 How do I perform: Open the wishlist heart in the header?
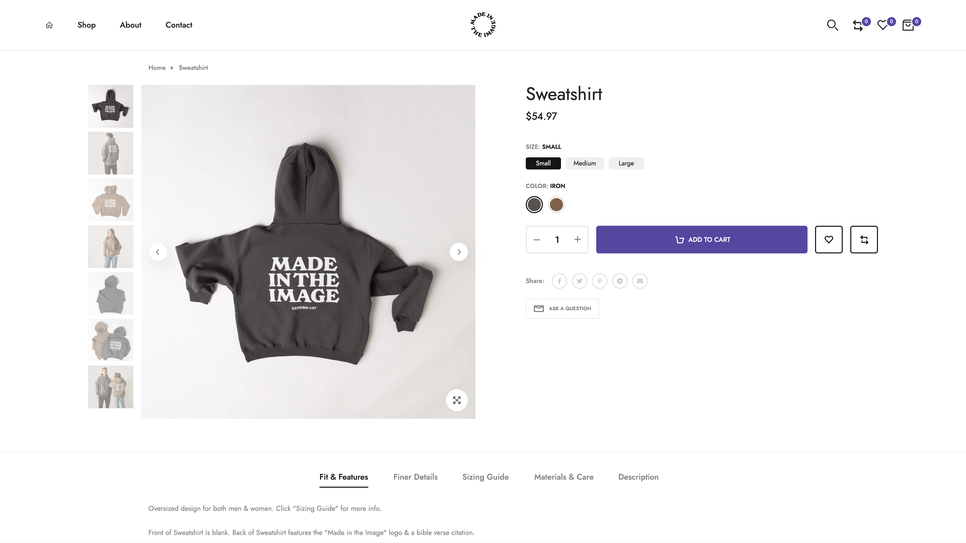pyautogui.click(x=883, y=25)
